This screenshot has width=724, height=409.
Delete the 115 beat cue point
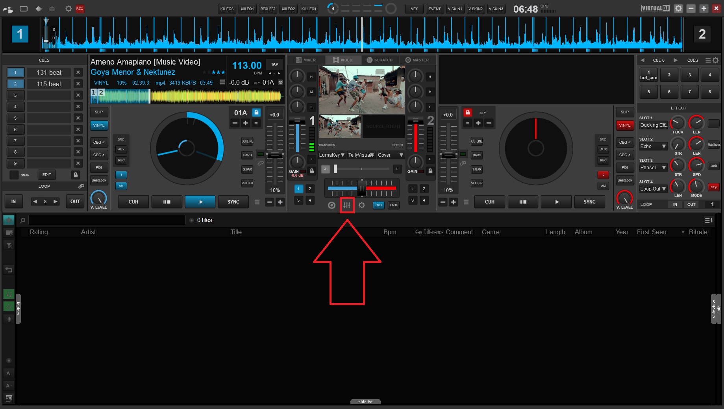pos(78,84)
